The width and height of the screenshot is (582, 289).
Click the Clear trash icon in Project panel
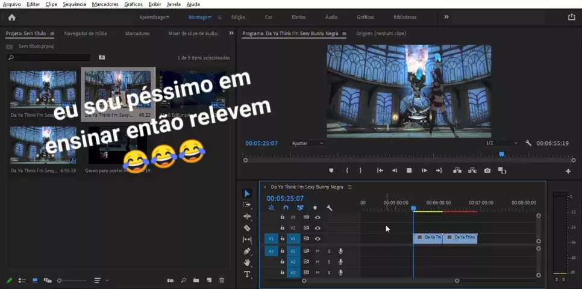pyautogui.click(x=222, y=281)
